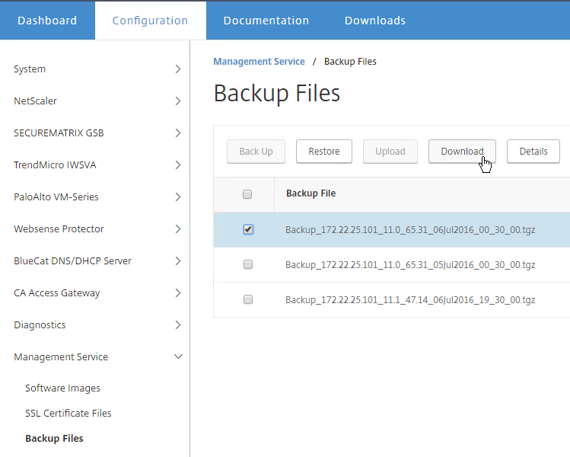Click the Details button
Image resolution: width=570 pixels, height=457 pixels.
coord(533,152)
